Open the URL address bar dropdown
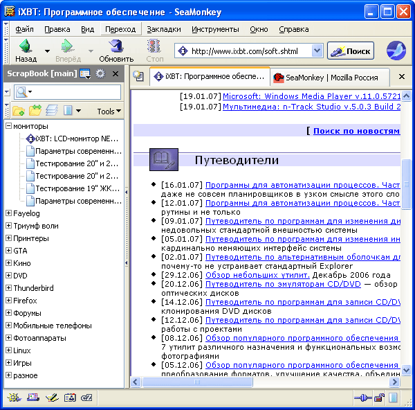415x410 pixels. coord(317,51)
